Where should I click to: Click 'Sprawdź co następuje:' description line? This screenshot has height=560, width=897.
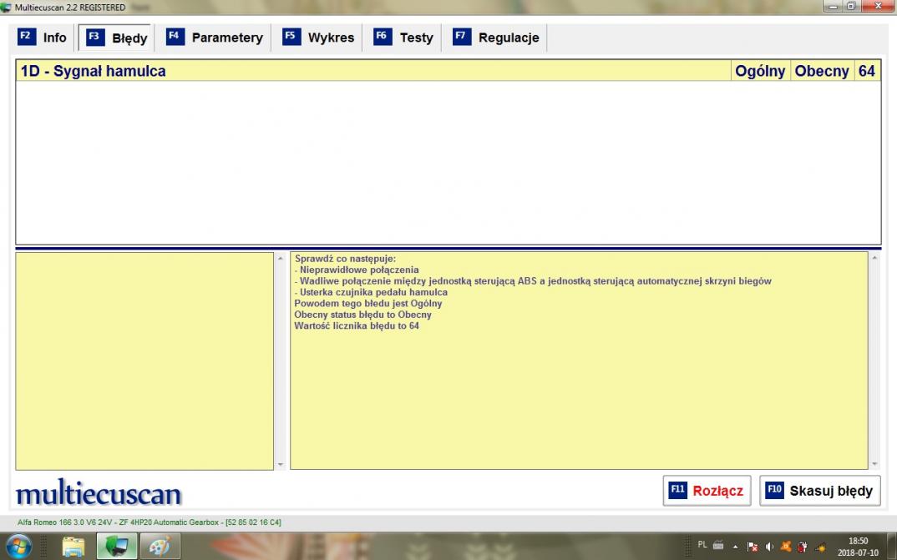(345, 258)
